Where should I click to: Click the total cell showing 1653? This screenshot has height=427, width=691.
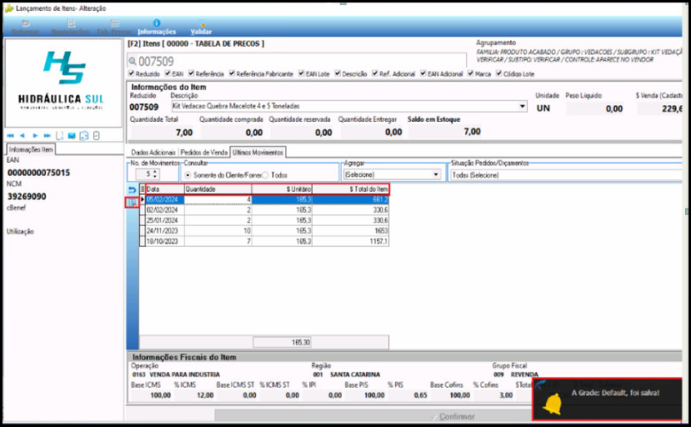(x=350, y=231)
